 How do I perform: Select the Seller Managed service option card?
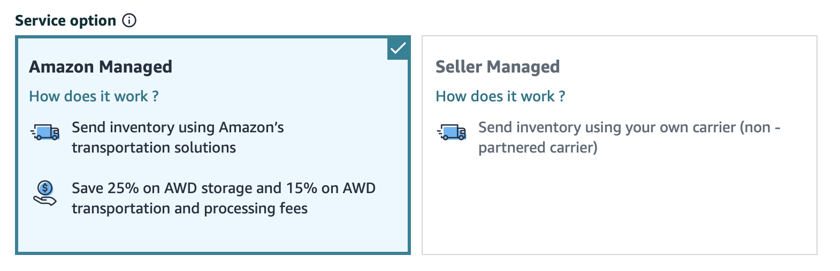click(x=620, y=145)
